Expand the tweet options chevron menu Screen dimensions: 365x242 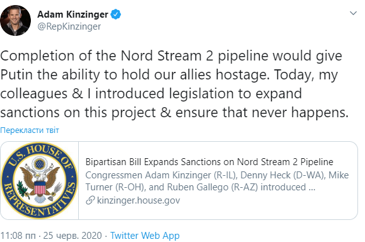(354, 13)
